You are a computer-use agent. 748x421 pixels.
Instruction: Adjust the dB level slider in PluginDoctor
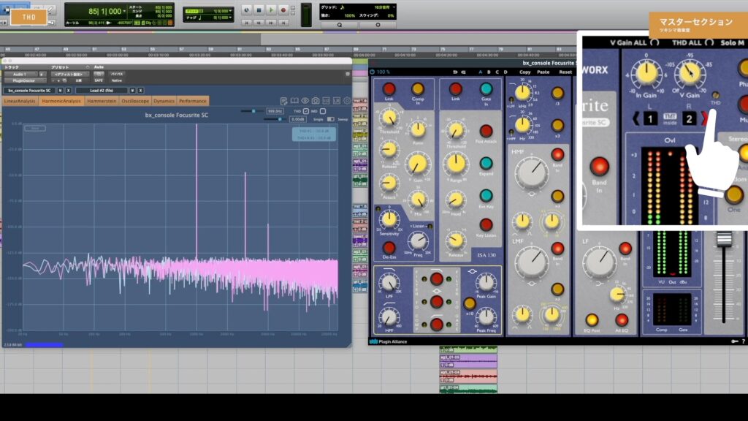[278, 119]
